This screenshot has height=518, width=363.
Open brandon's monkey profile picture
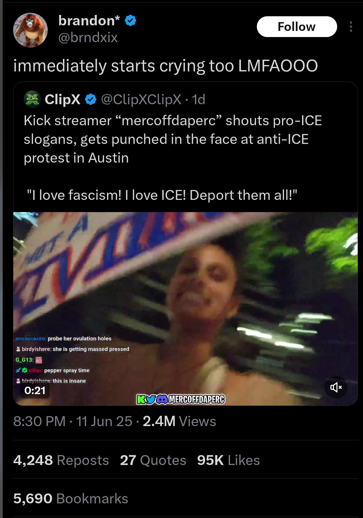point(30,30)
